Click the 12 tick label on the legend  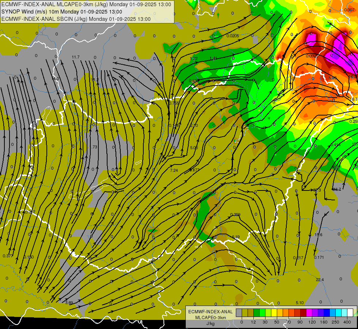point(253,322)
